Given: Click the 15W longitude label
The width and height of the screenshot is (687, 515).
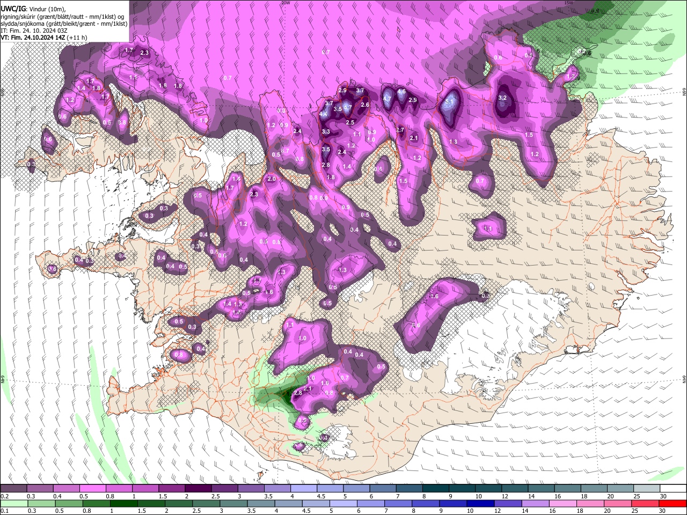Looking at the screenshot, I should (568, 3).
